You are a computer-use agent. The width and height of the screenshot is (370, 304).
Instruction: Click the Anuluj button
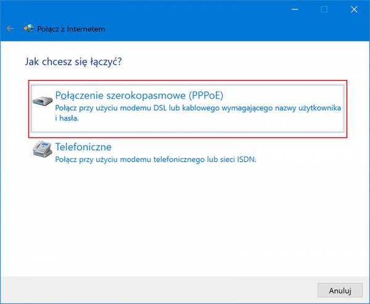340,290
